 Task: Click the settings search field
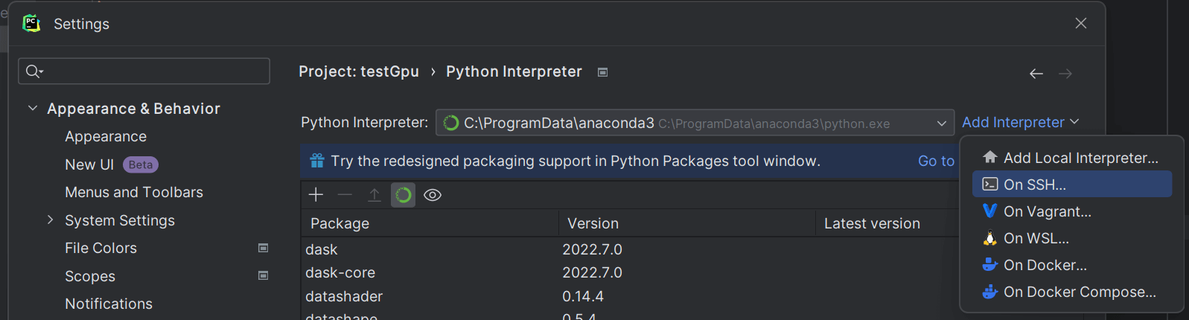[144, 71]
